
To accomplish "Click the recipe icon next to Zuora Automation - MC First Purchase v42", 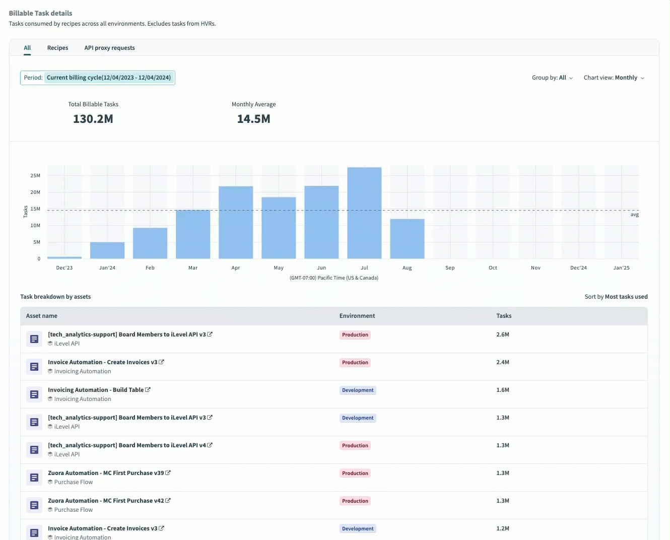I will pos(34,505).
